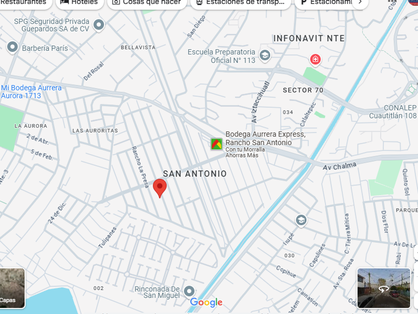Open the Street View preview thumbnail
Screen dimensions: 418x314
point(384,289)
